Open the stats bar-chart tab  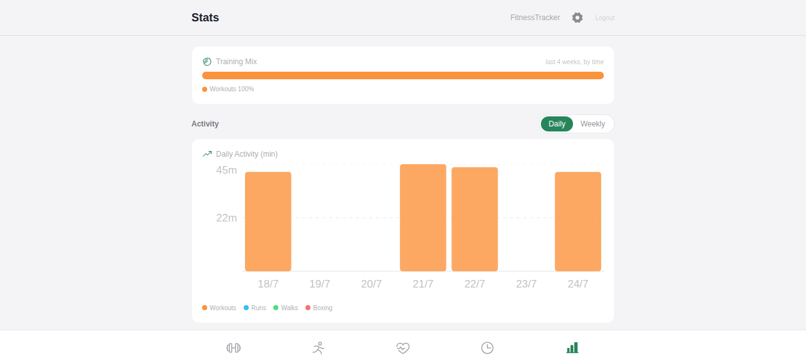[572, 348]
